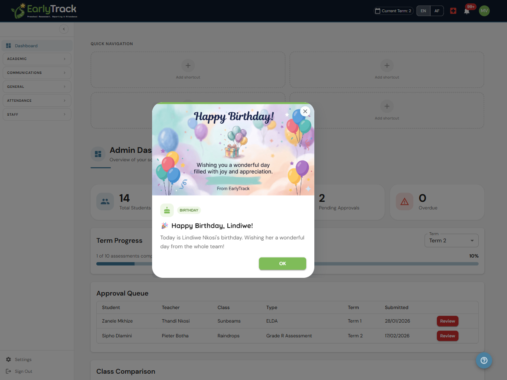Click the Class Comparison heading

coord(125,372)
